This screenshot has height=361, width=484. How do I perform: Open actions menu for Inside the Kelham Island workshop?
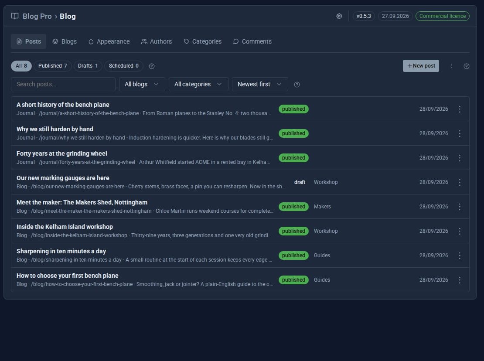[x=459, y=231]
